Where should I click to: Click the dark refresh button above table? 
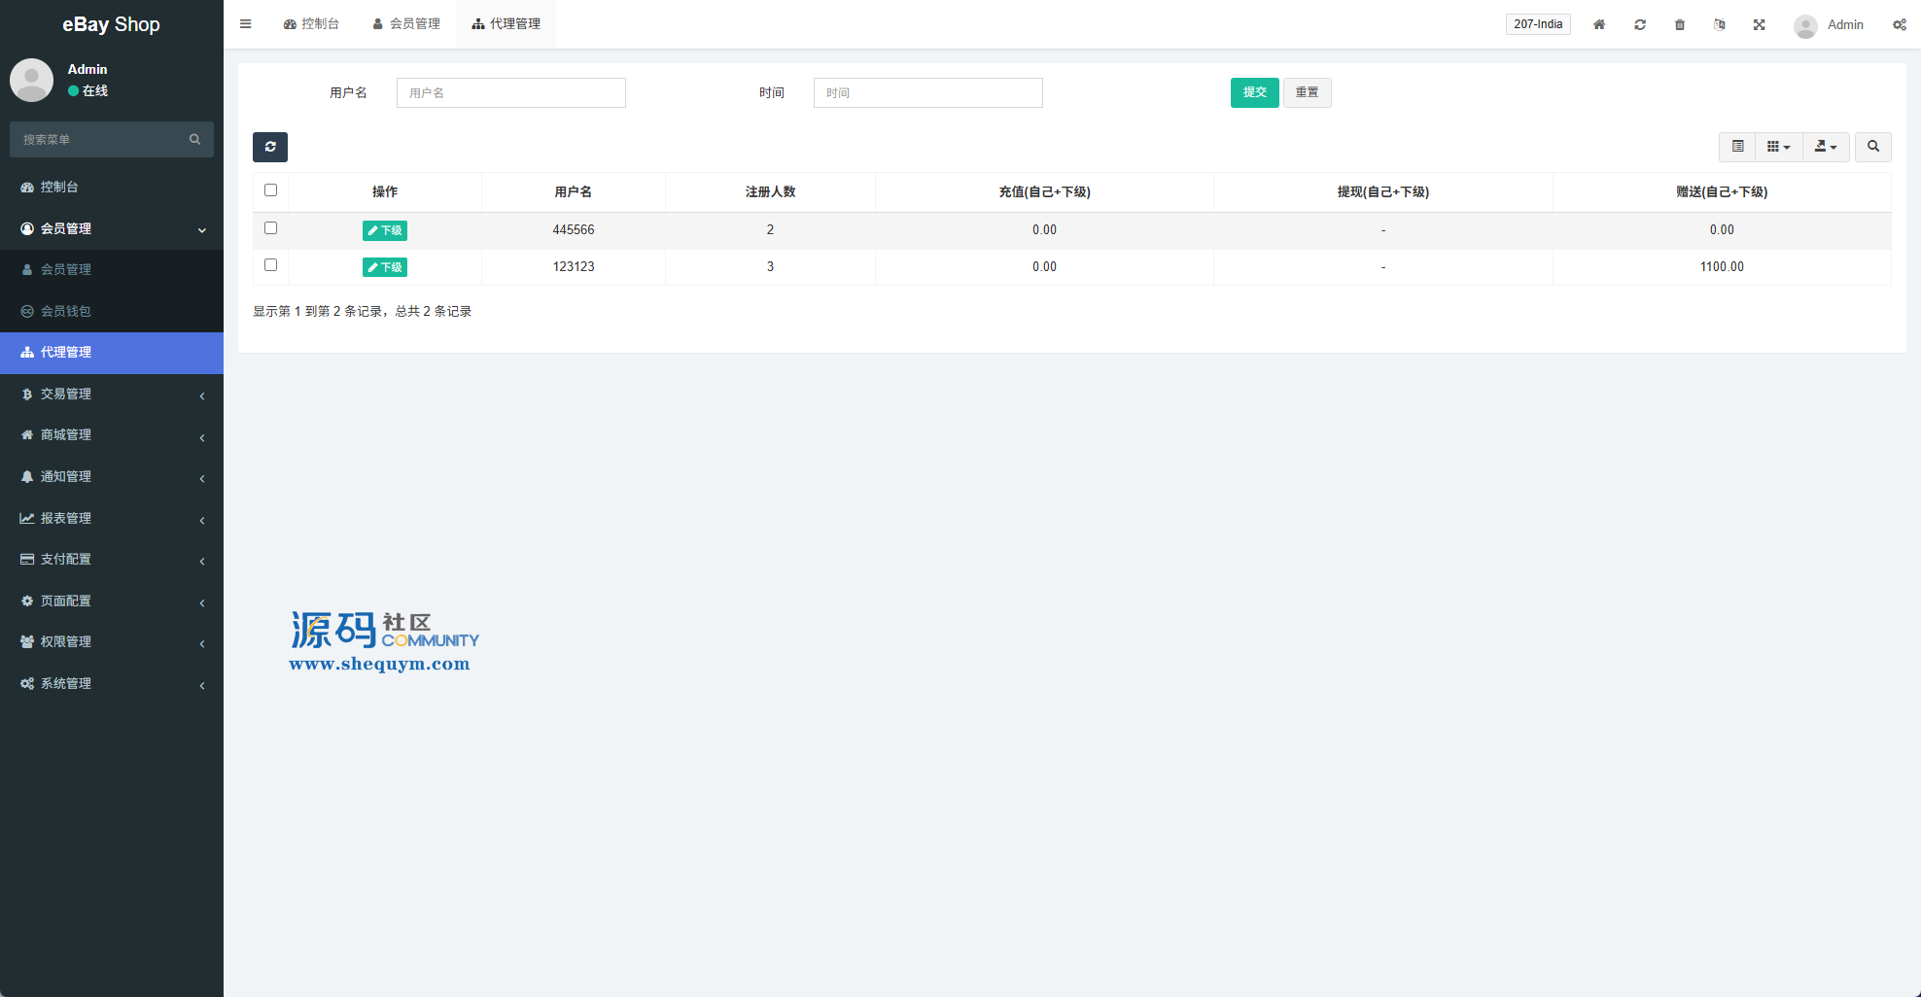pos(270,147)
